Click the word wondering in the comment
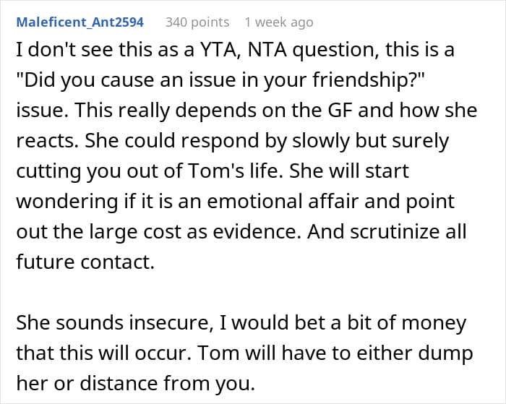The width and height of the screenshot is (506, 404). 67,201
